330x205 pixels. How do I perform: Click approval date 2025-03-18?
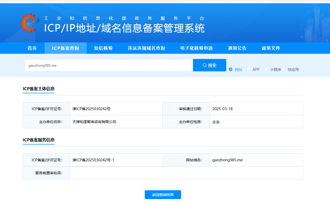[222, 109]
